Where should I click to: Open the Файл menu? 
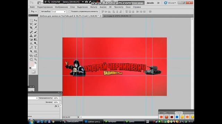tap(32, 7)
